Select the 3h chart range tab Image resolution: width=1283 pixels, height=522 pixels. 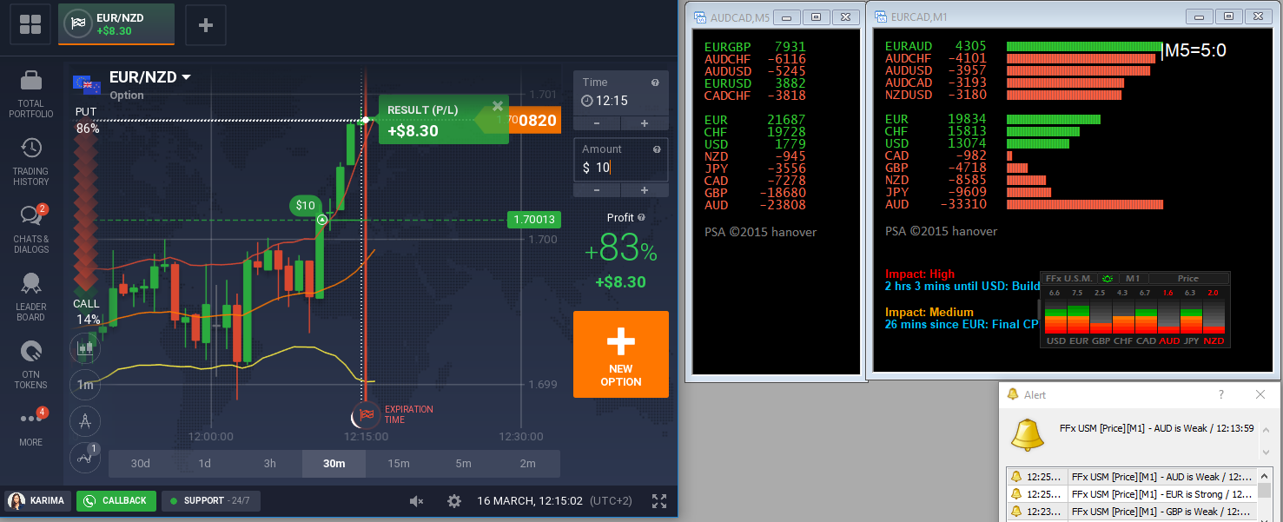270,464
